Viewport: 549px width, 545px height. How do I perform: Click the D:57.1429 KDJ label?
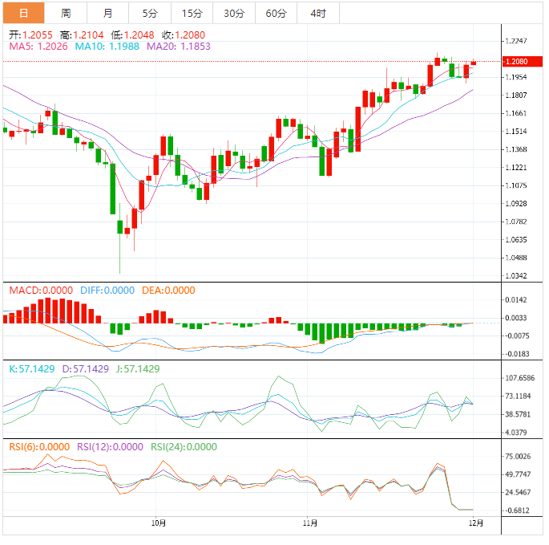click(86, 369)
